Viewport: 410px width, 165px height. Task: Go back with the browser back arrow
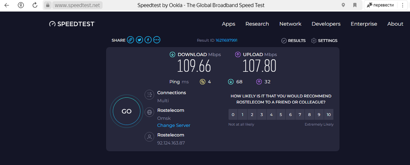click(x=7, y=5)
